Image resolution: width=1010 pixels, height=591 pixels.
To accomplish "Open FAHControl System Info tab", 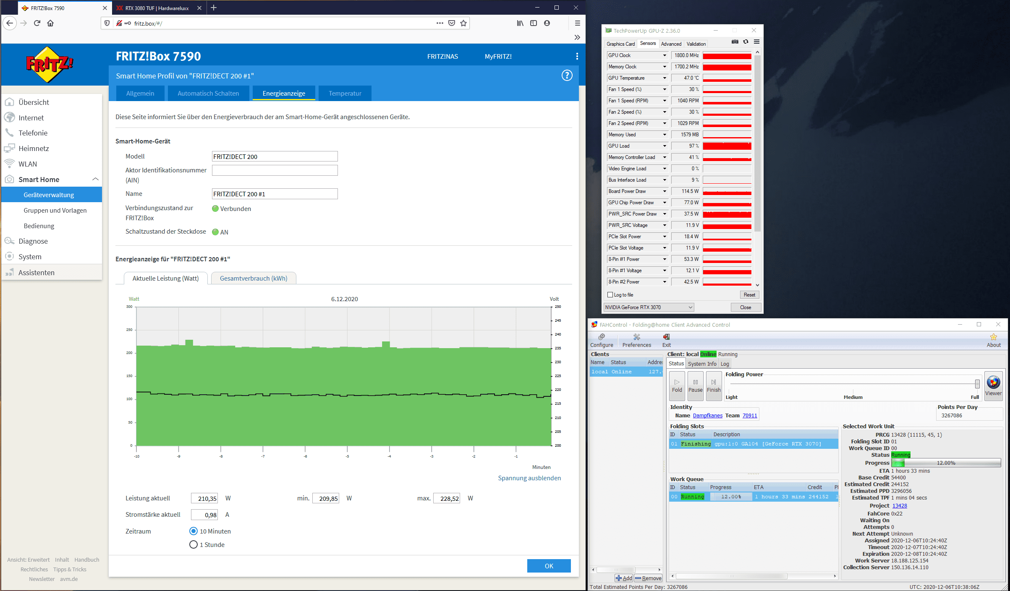I will point(702,364).
